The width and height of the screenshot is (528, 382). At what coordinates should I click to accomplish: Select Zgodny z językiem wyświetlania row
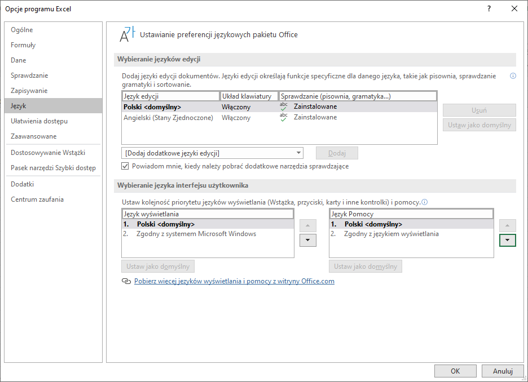coord(411,234)
